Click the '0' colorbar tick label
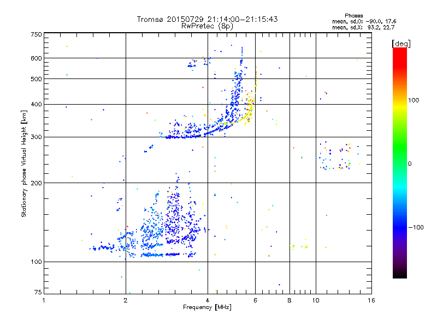437x327 pixels. click(410, 164)
